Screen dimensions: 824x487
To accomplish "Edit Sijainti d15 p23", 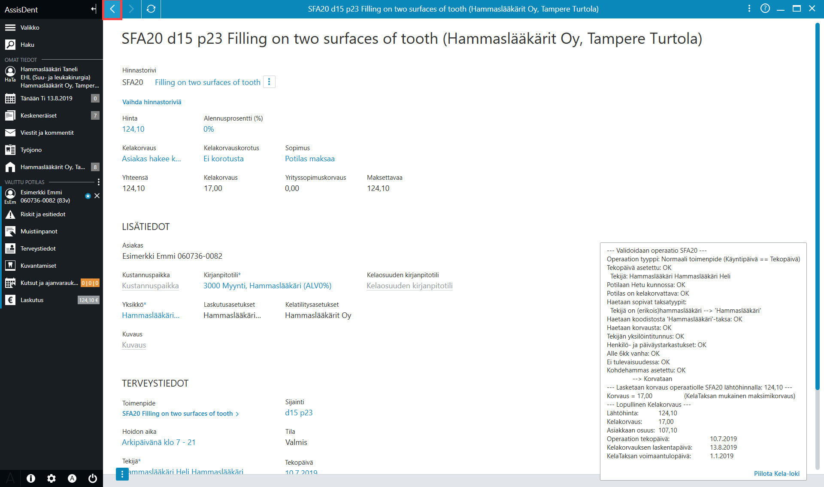I will [299, 413].
